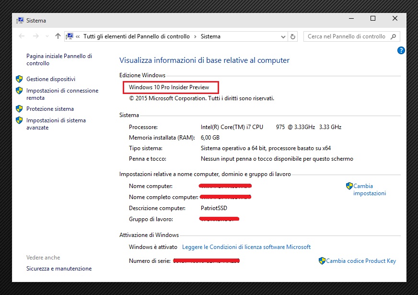The height and width of the screenshot is (295, 418).
Task: Open Gestione dispositivi
Action: (51, 79)
